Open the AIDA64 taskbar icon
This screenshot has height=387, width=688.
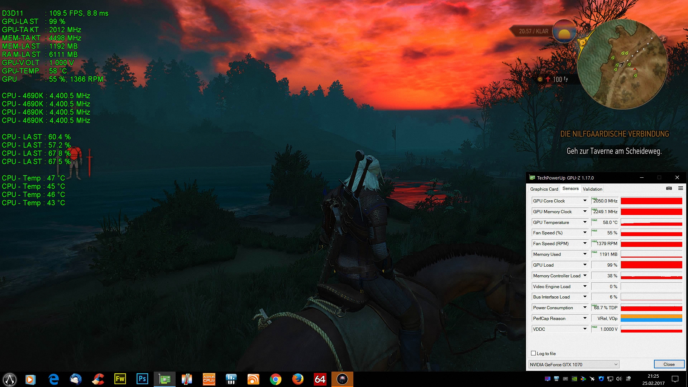click(x=320, y=379)
